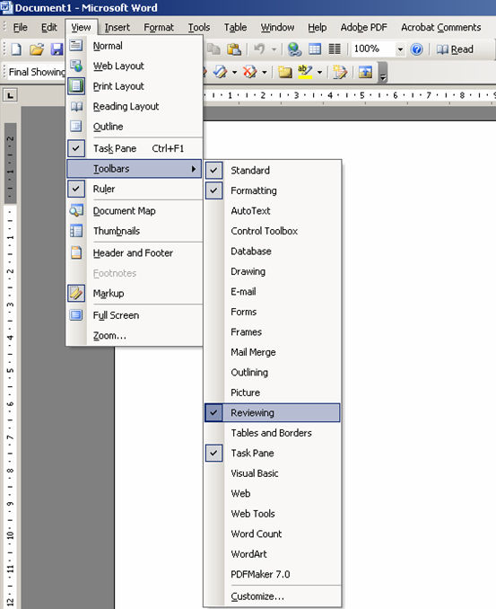496x609 pixels.
Task: Click Customize... in Toolbars submenu
Action: [x=273, y=596]
